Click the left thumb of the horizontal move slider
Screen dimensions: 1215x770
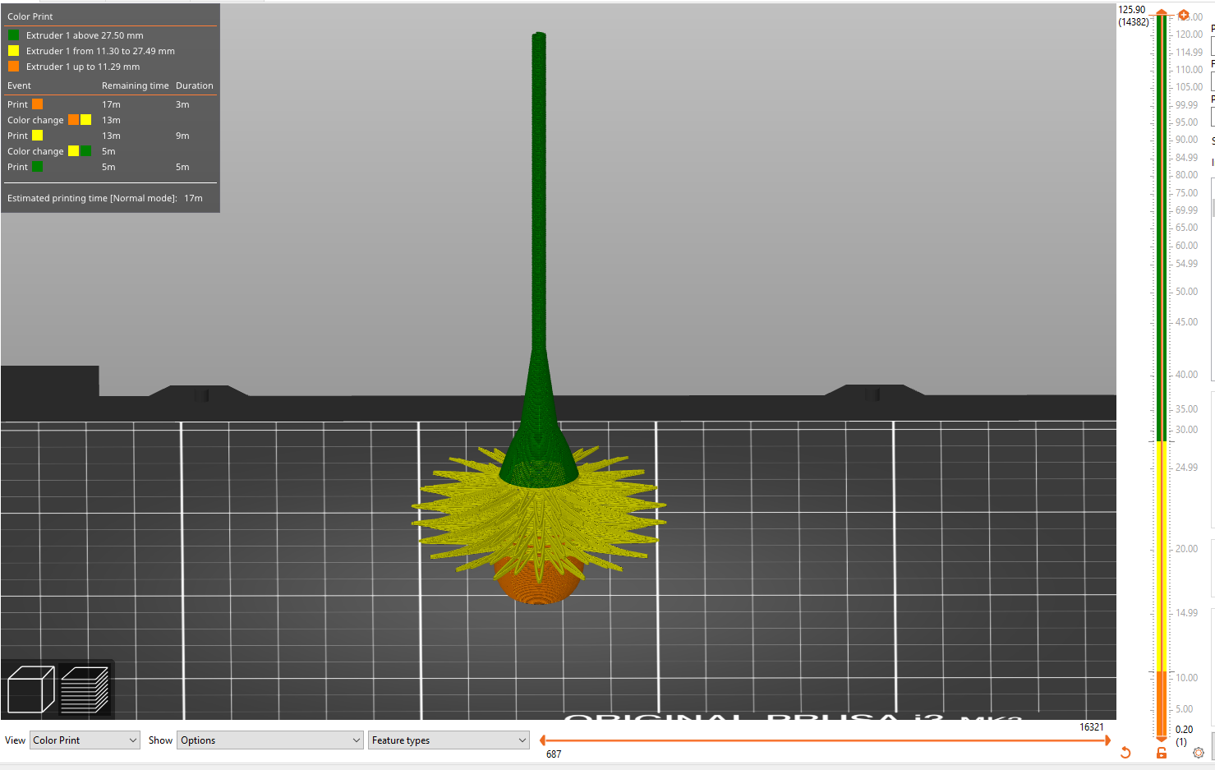coord(542,740)
